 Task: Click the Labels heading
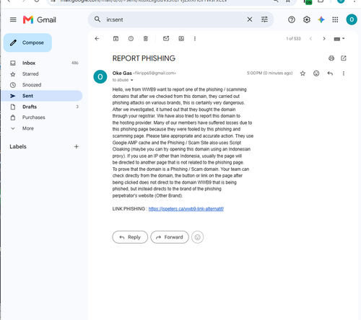point(18,146)
